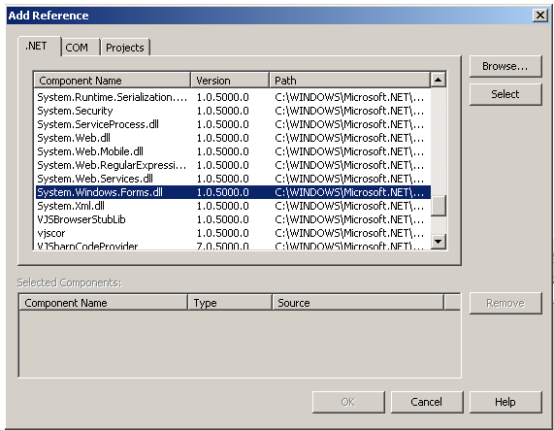Open the Projects tab

(x=125, y=48)
